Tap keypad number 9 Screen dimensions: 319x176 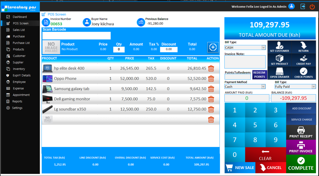click(x=276, y=140)
